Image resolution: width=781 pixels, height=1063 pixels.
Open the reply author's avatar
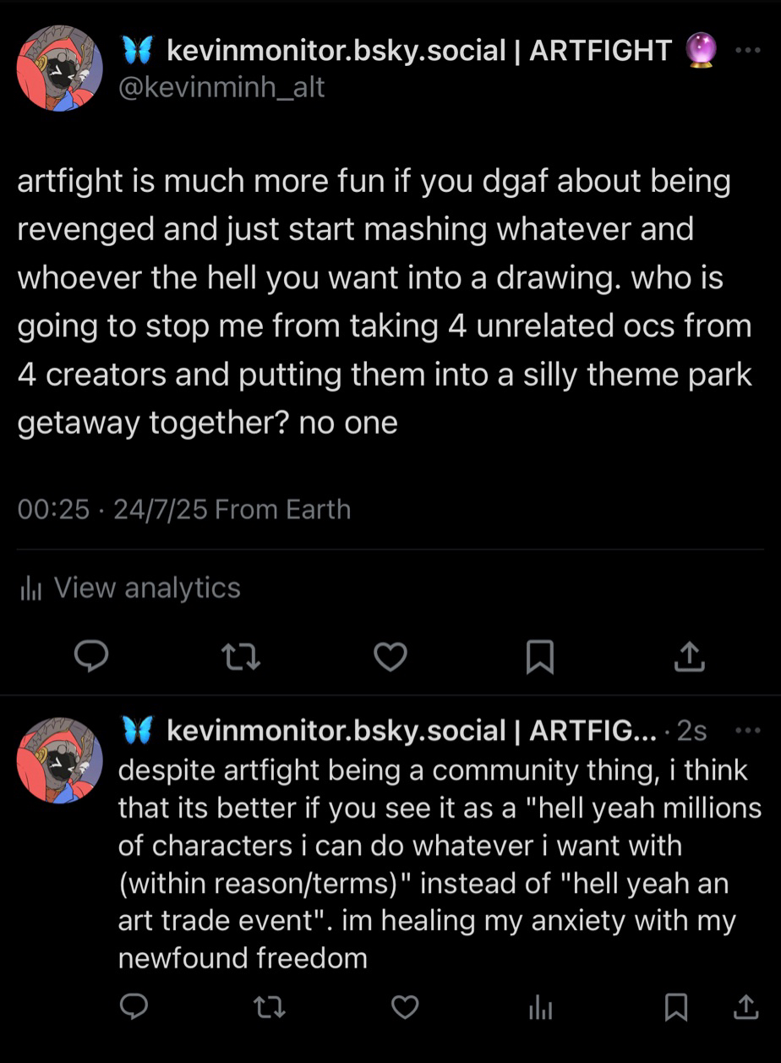click(x=59, y=759)
